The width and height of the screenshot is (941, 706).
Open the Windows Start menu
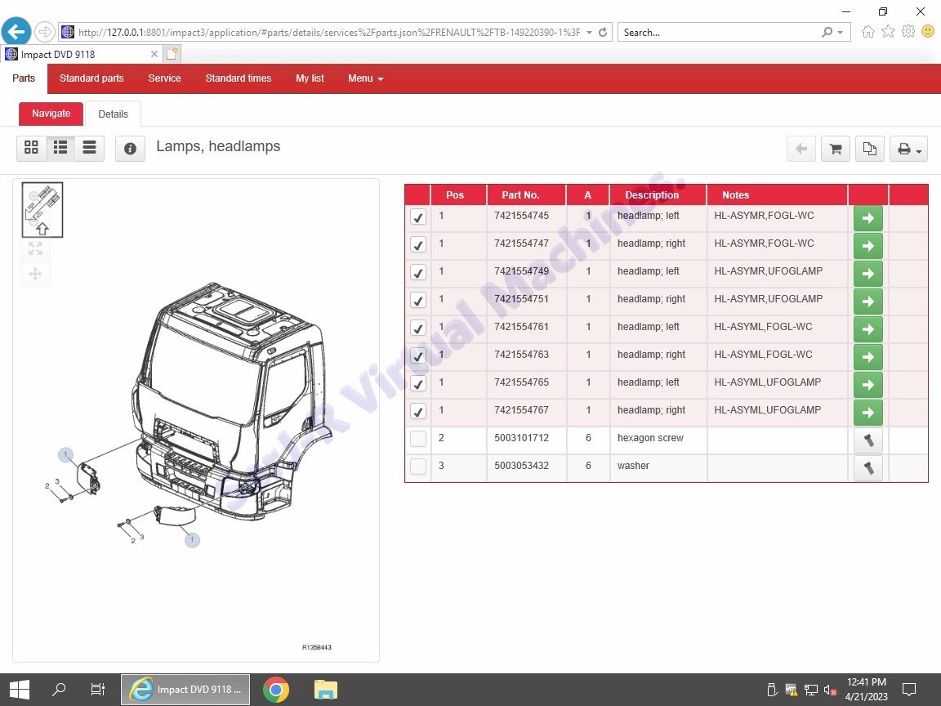[x=20, y=689]
